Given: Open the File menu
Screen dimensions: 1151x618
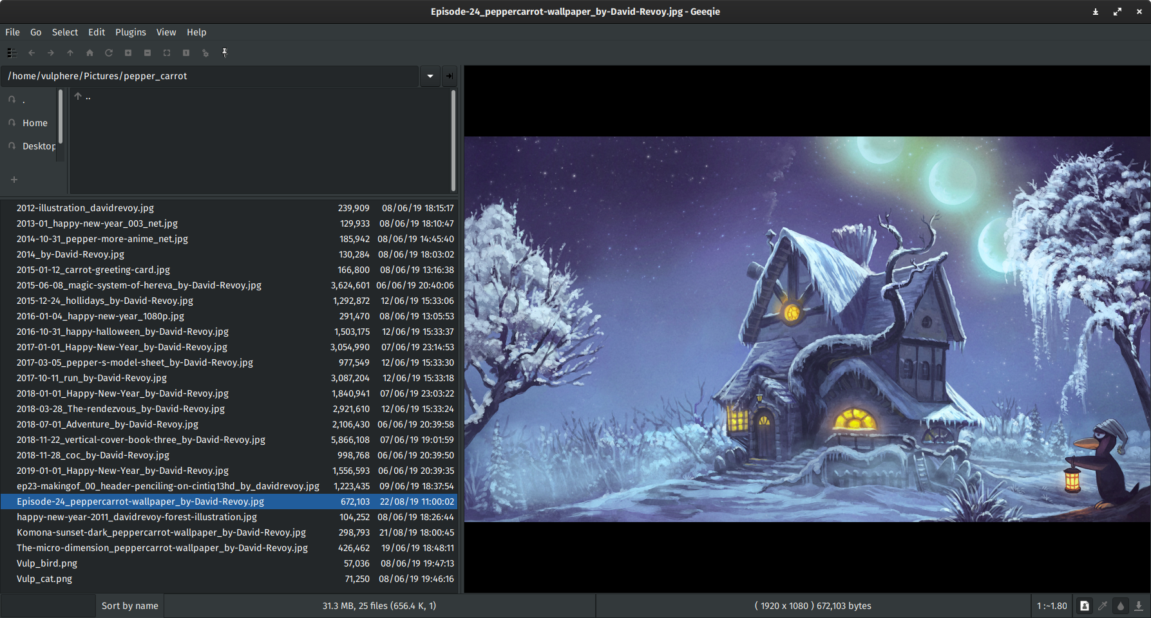Looking at the screenshot, I should click(13, 32).
